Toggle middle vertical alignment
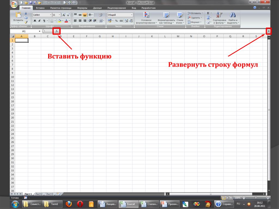279x209 pixels. click(80, 15)
